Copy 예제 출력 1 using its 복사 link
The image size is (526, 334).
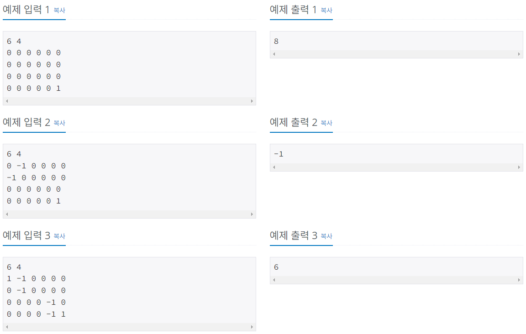[326, 10]
